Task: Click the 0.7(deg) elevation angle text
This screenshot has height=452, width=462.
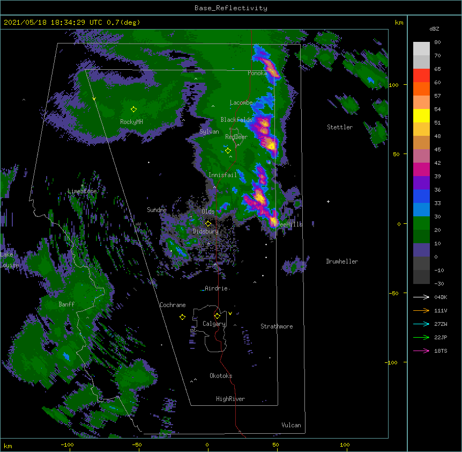Action: coord(123,23)
